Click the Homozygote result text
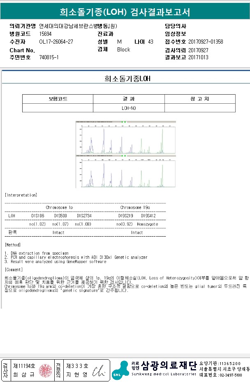The height and width of the screenshot is (386, 250). tap(147, 224)
